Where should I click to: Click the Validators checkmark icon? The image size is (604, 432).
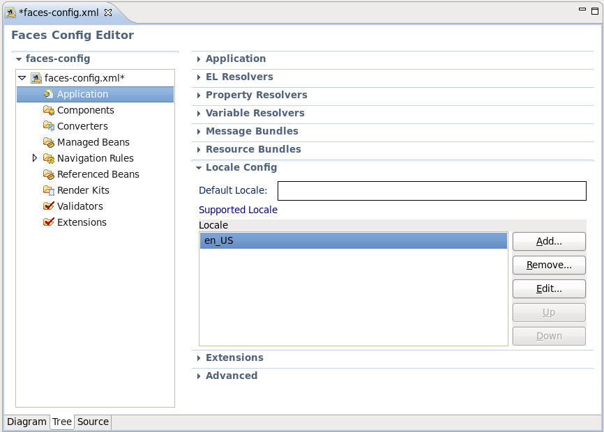(x=49, y=206)
